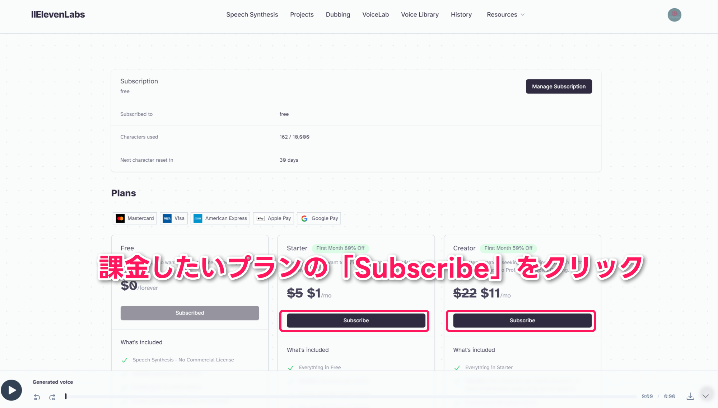The image size is (718, 408).
Task: Click Everything in Free feature line
Action: [x=320, y=367]
